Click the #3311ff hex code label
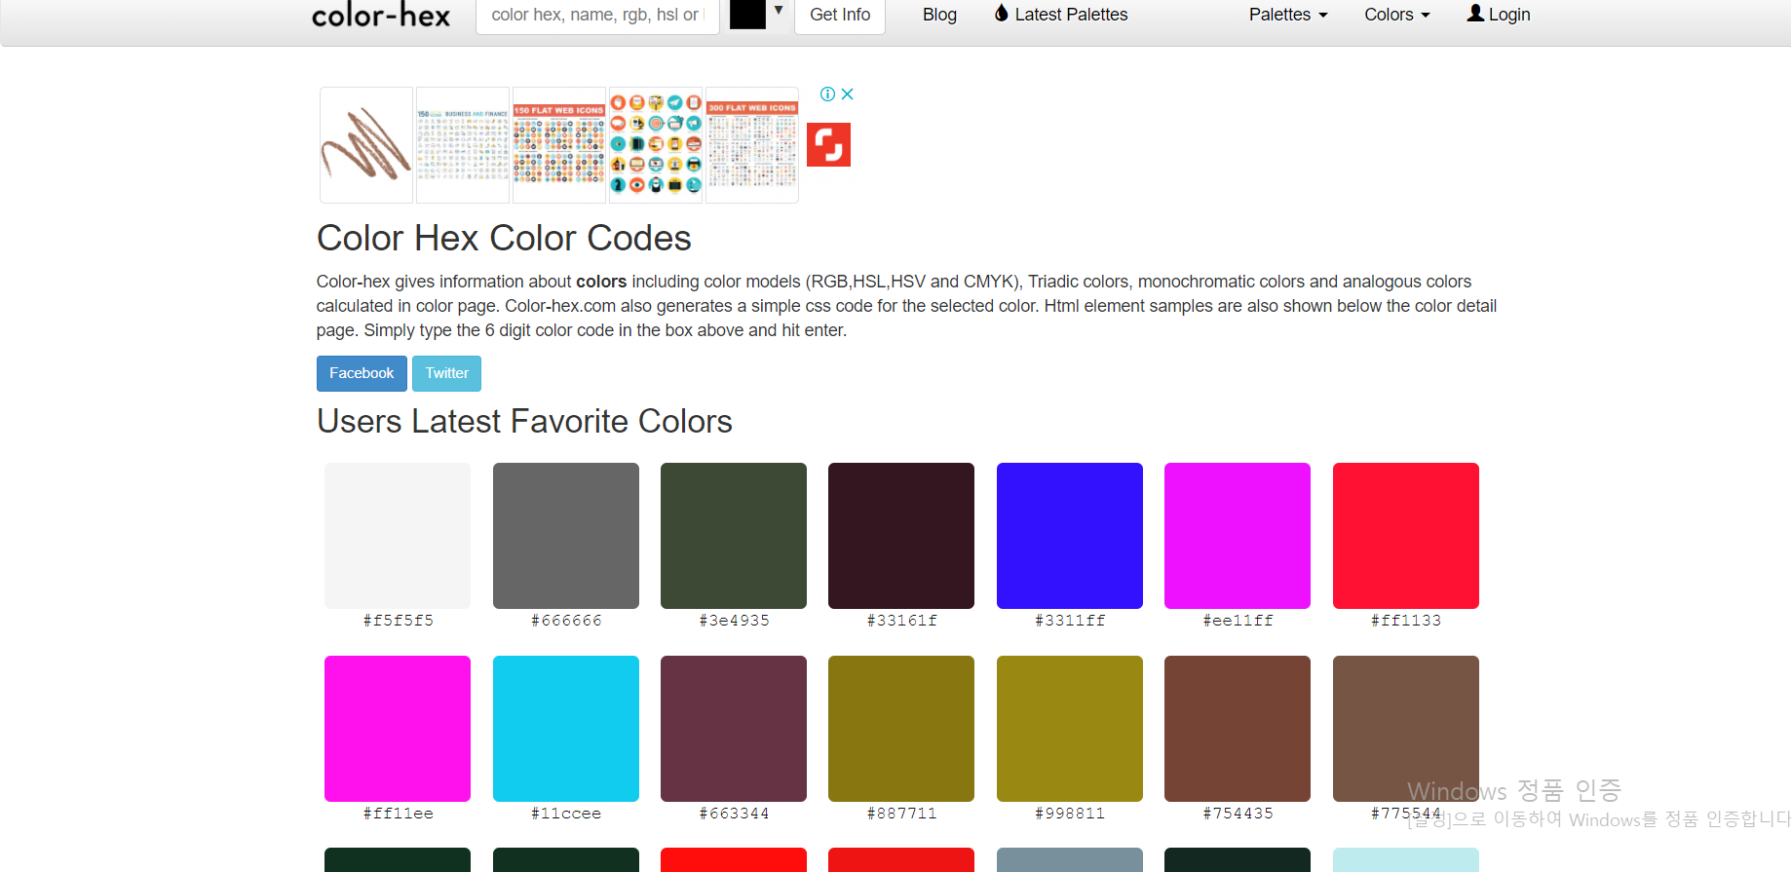This screenshot has height=872, width=1791. coord(1070,621)
